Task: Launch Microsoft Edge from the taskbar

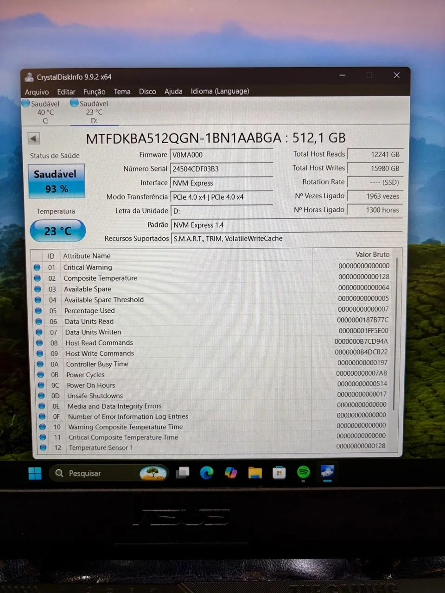Action: (207, 473)
